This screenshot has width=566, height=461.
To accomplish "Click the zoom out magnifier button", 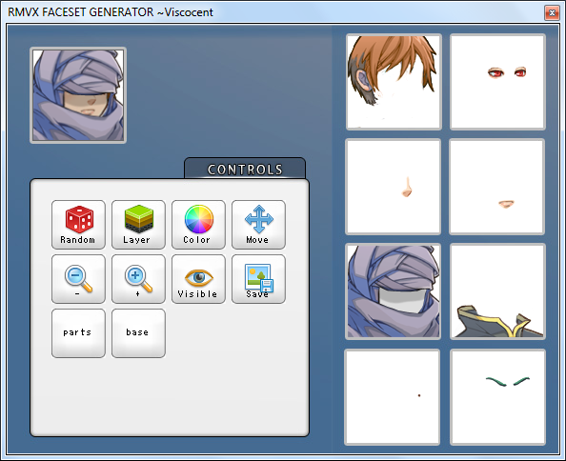I will tap(78, 279).
